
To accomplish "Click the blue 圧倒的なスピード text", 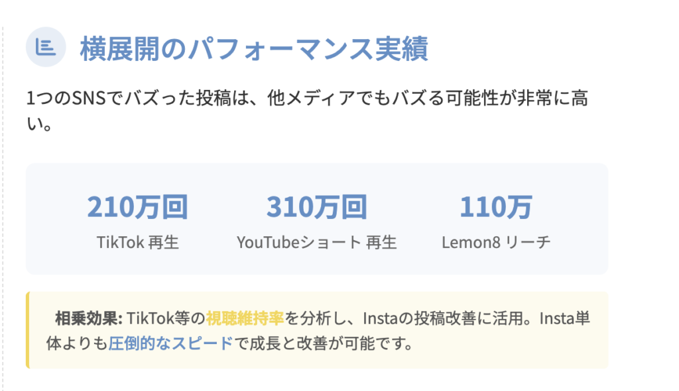I will click(x=171, y=344).
